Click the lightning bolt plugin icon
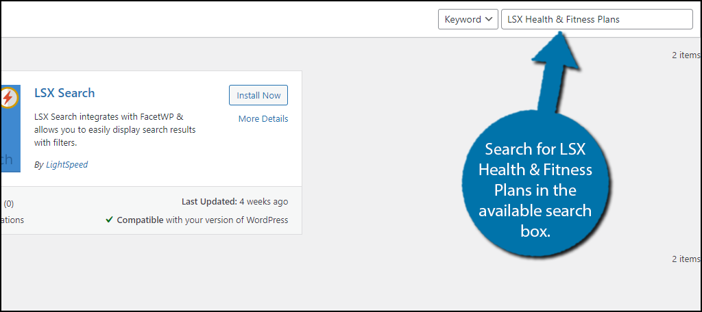The image size is (702, 312). tap(8, 98)
